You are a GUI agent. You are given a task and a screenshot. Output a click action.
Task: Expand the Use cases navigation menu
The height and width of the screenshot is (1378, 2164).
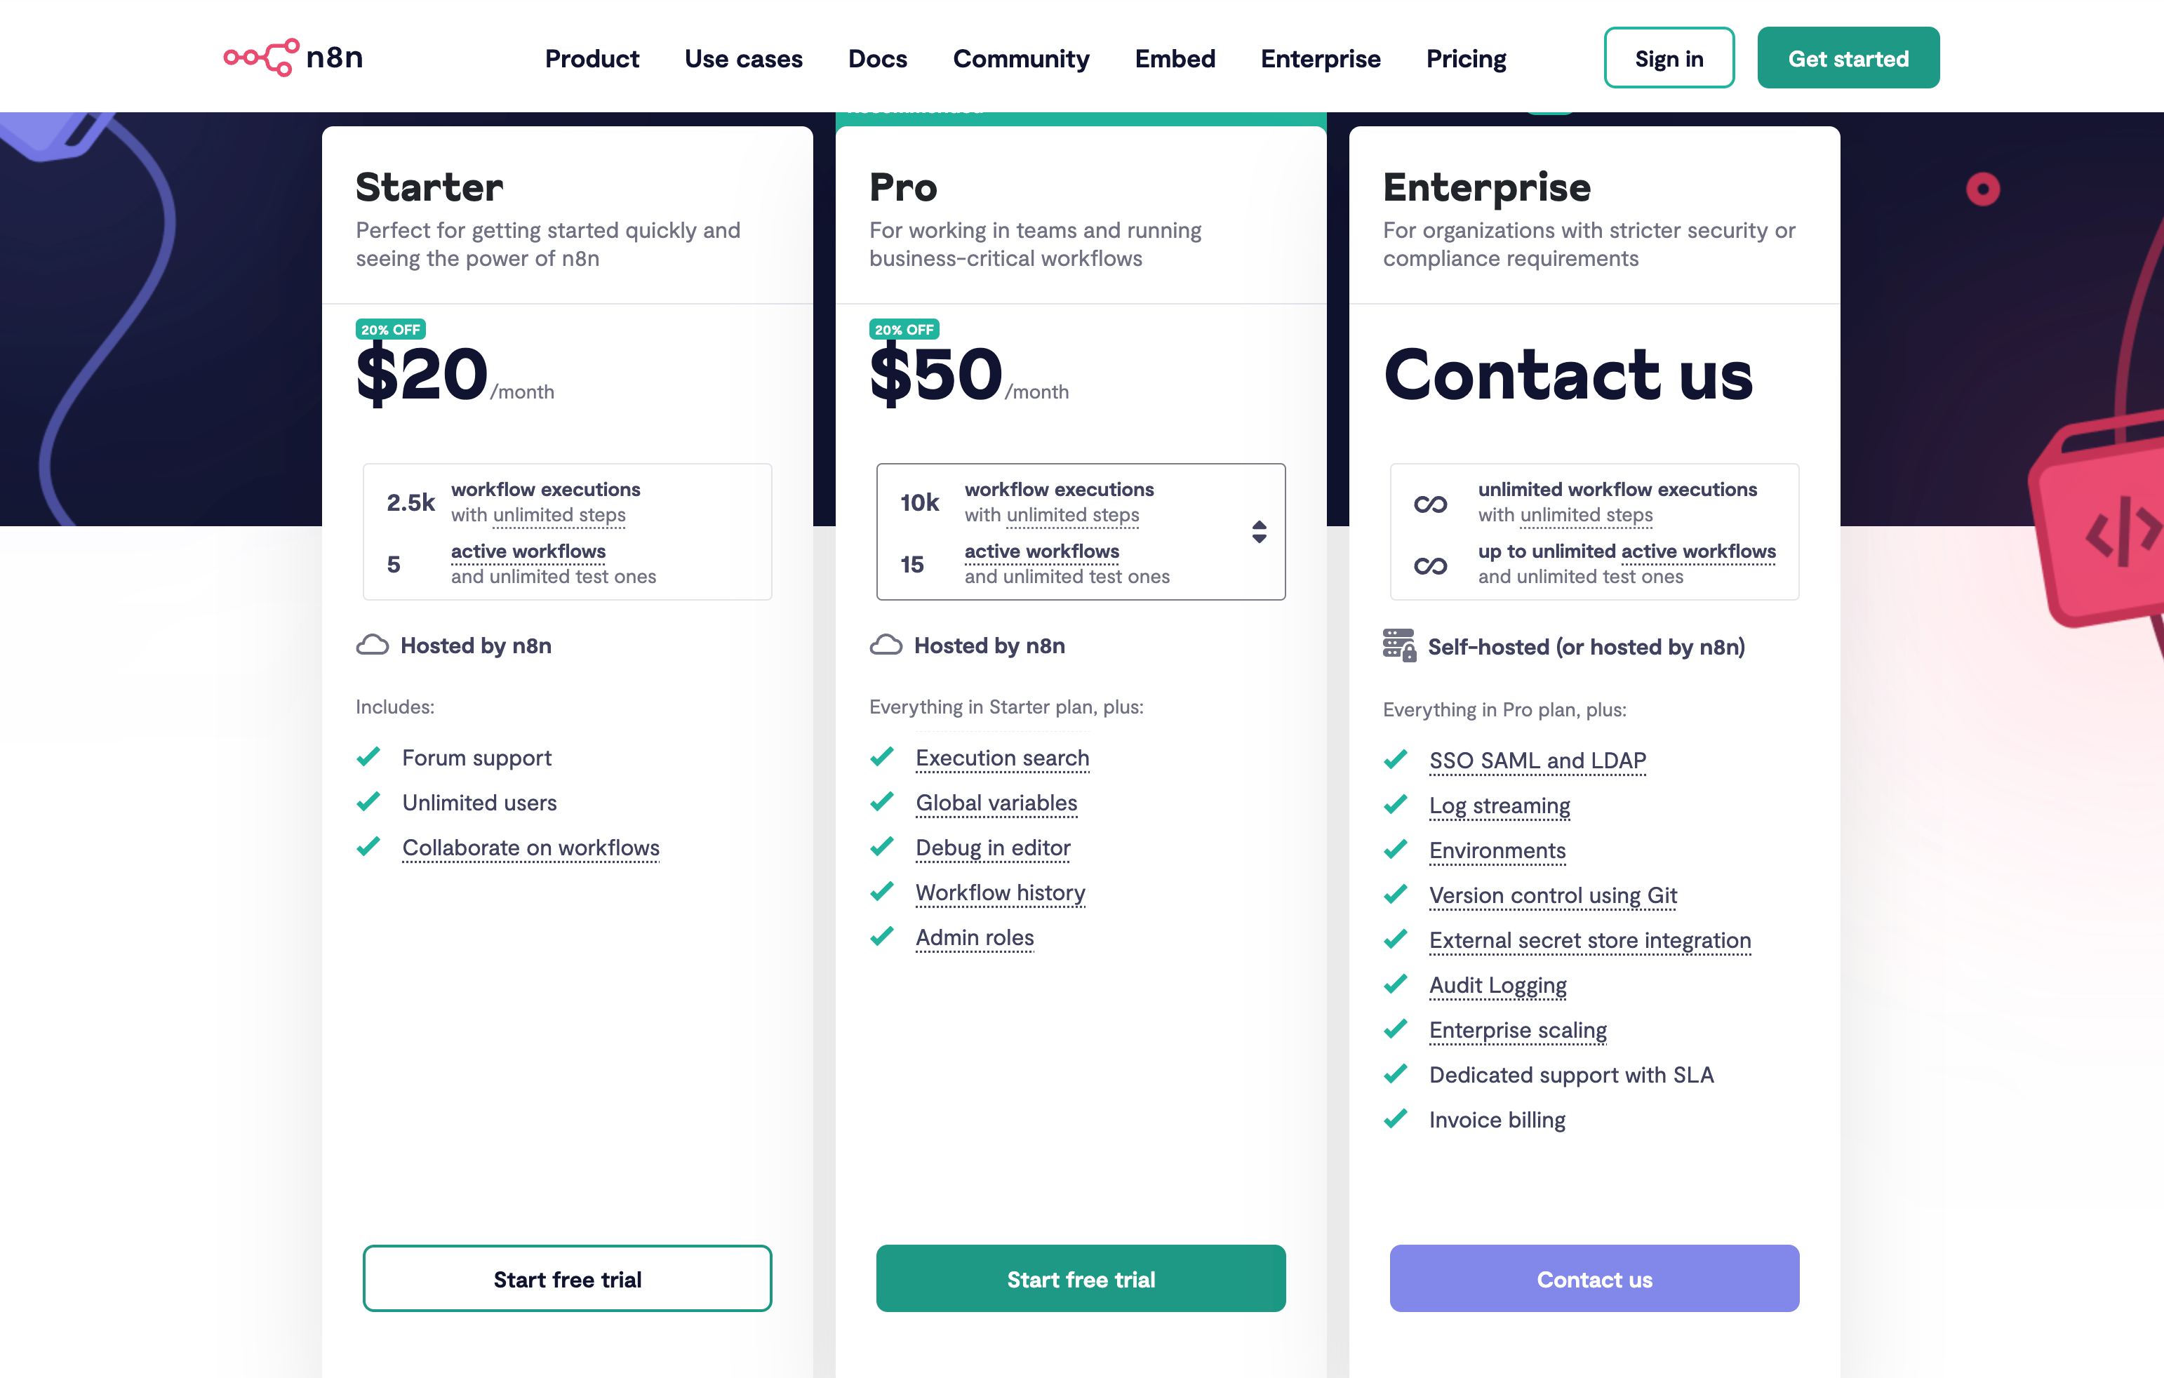(x=743, y=58)
